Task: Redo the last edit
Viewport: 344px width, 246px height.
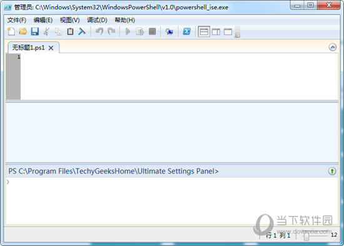Action: 111,32
